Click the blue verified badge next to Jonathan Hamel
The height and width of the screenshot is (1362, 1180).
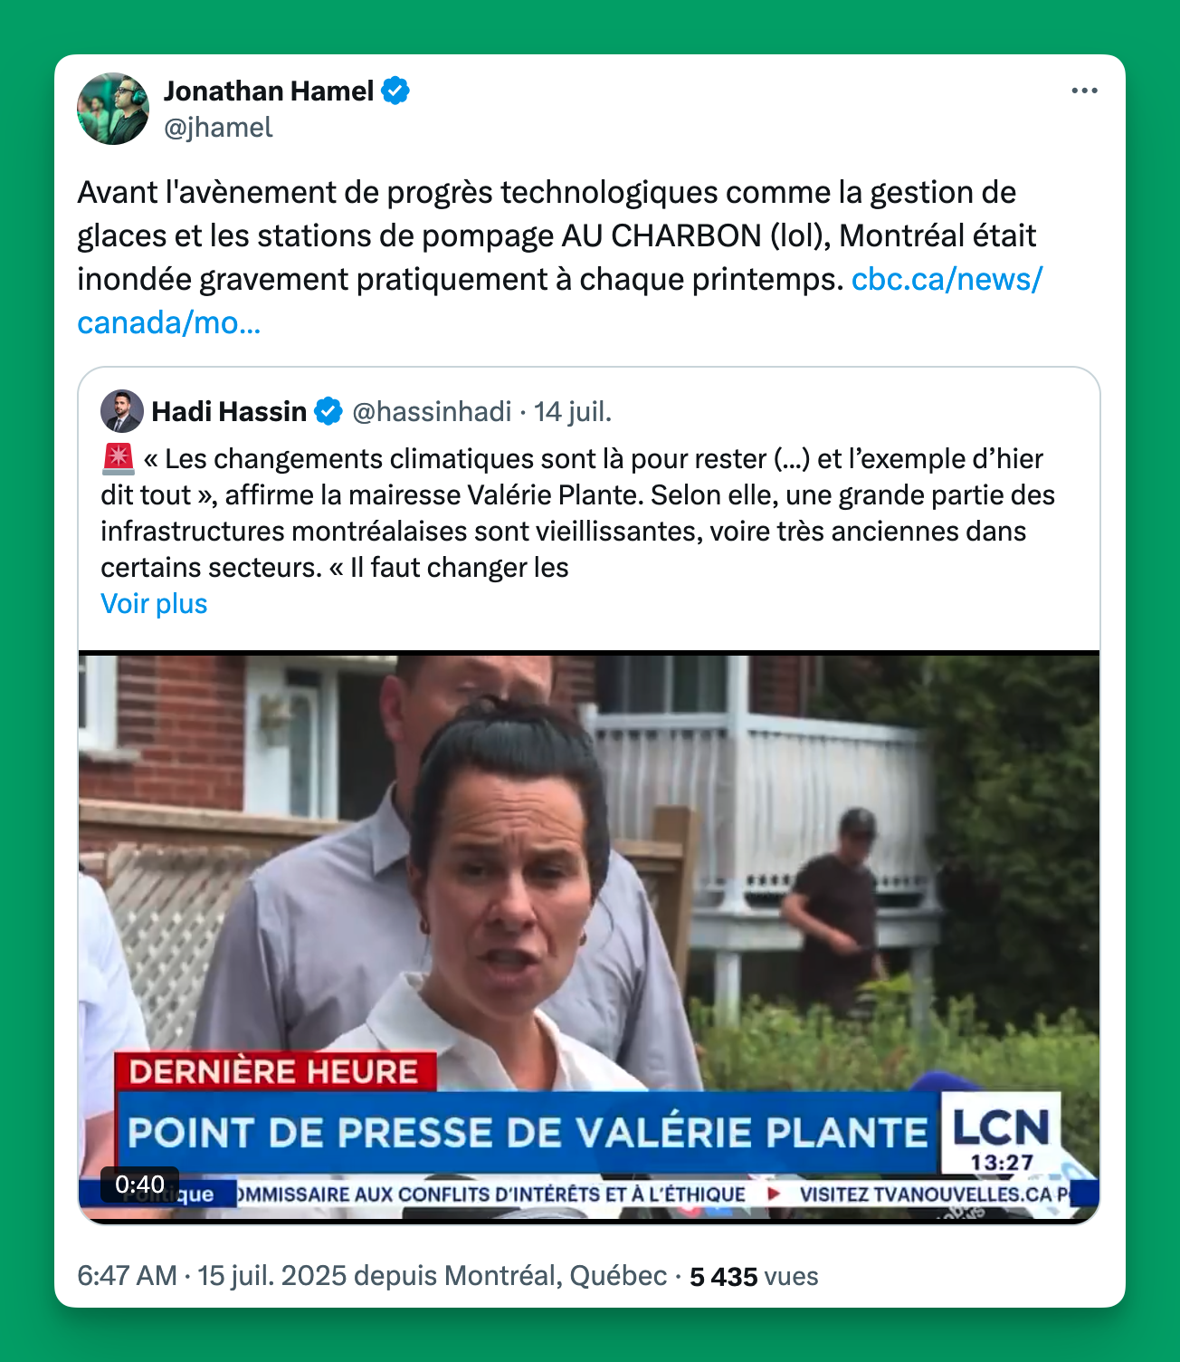click(395, 91)
